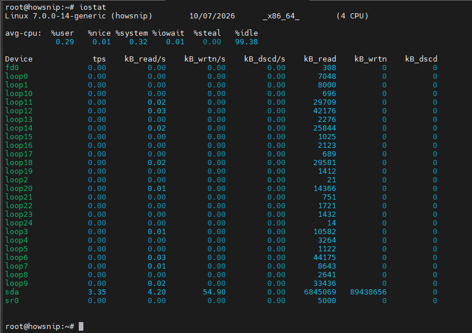Click the loop18 device name

pos(18,163)
